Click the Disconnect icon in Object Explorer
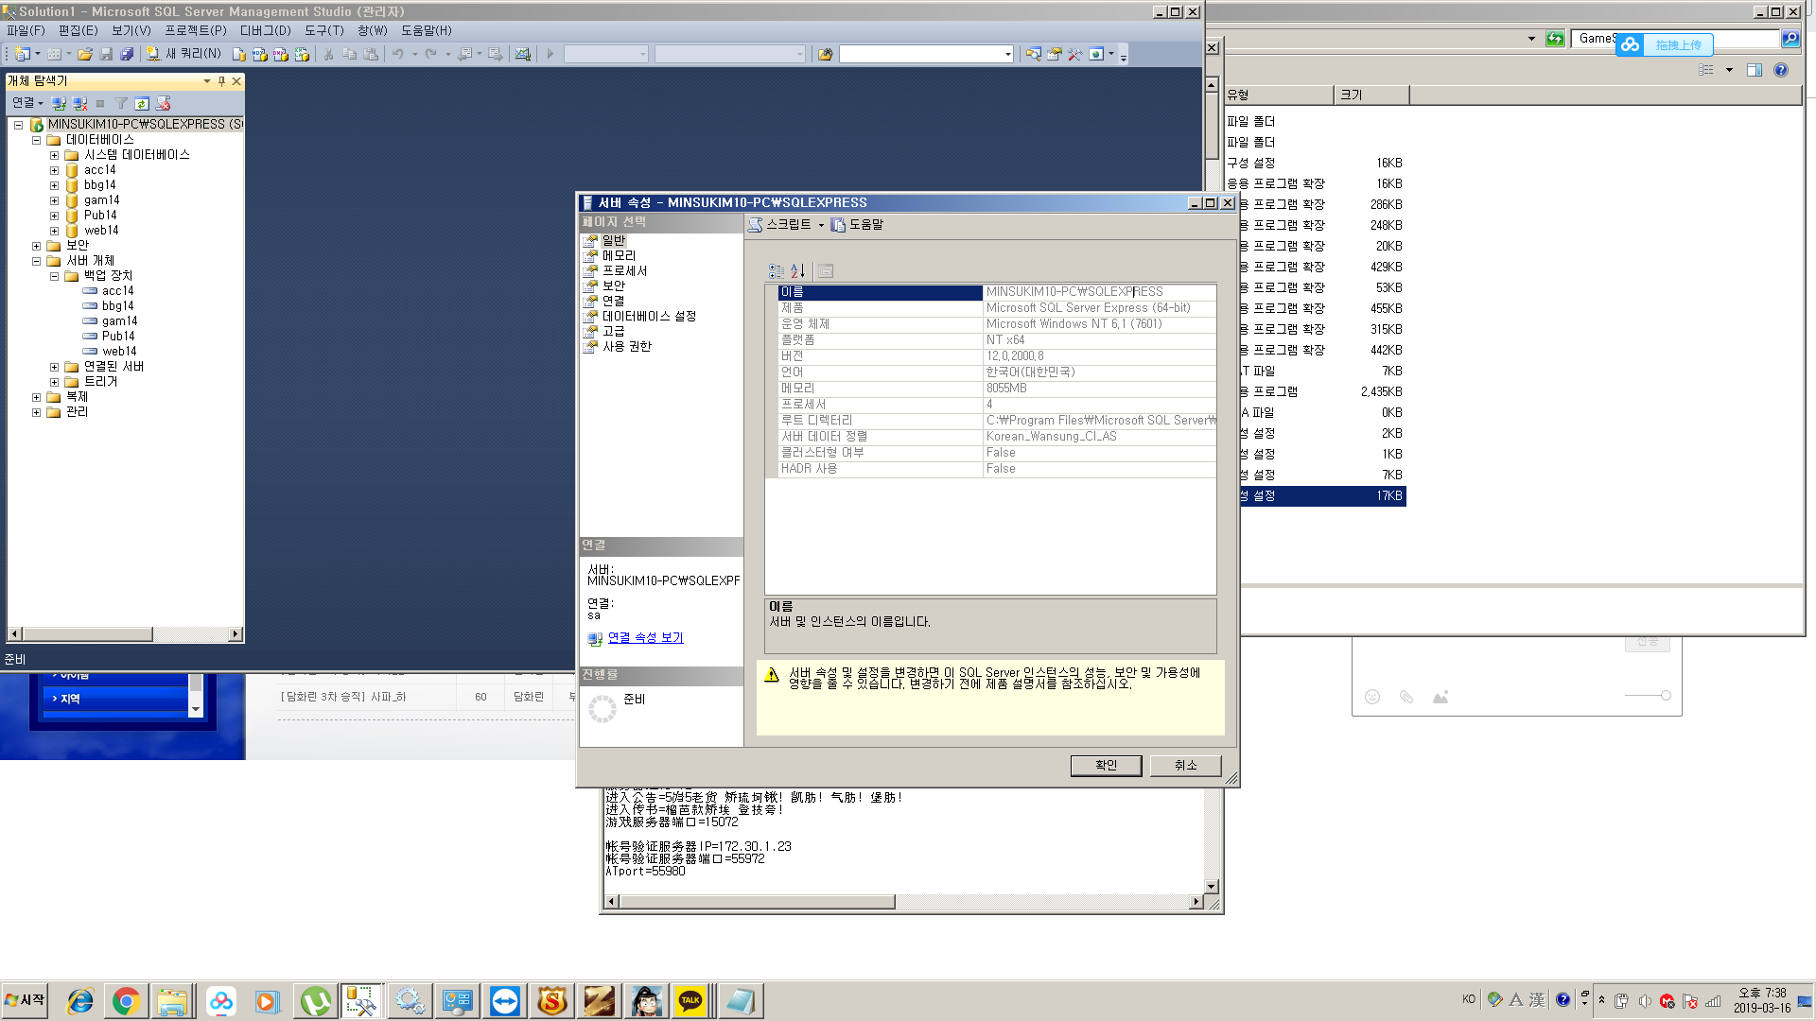This screenshot has width=1816, height=1021. coord(79,103)
